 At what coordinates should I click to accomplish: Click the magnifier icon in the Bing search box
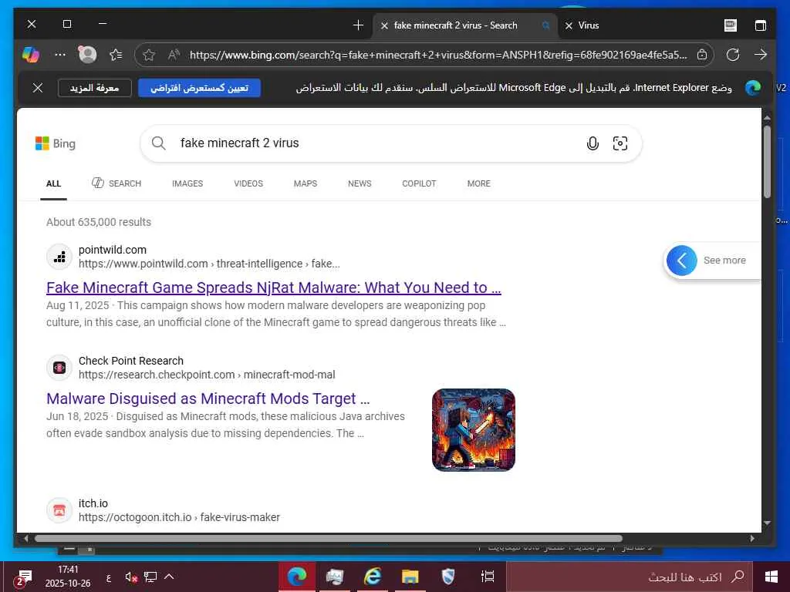(159, 143)
